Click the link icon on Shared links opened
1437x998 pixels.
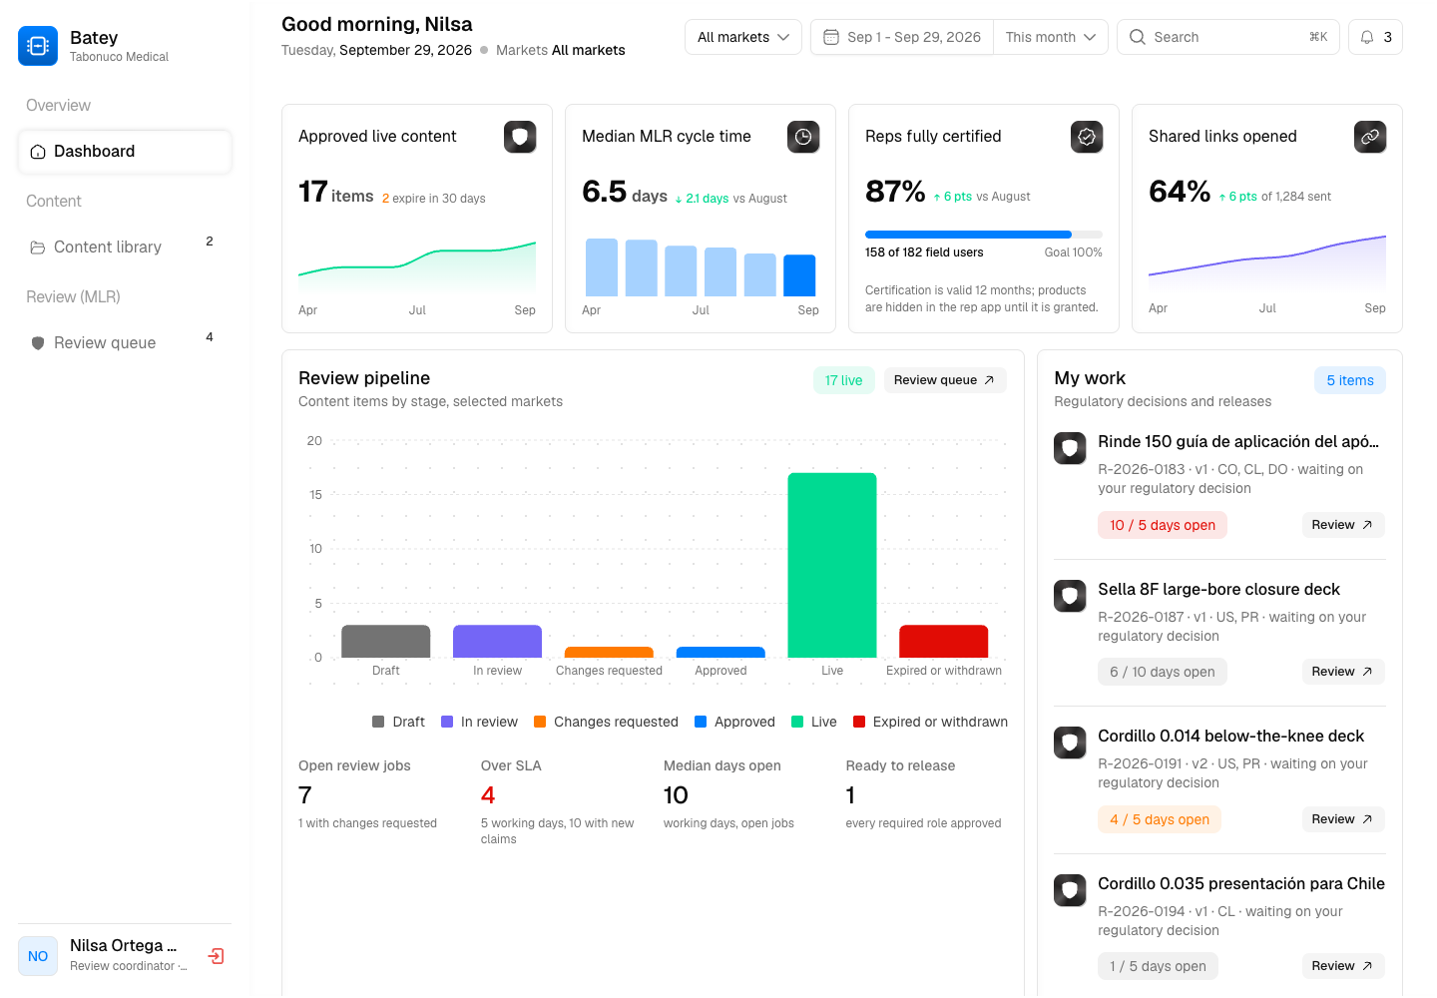click(1370, 137)
